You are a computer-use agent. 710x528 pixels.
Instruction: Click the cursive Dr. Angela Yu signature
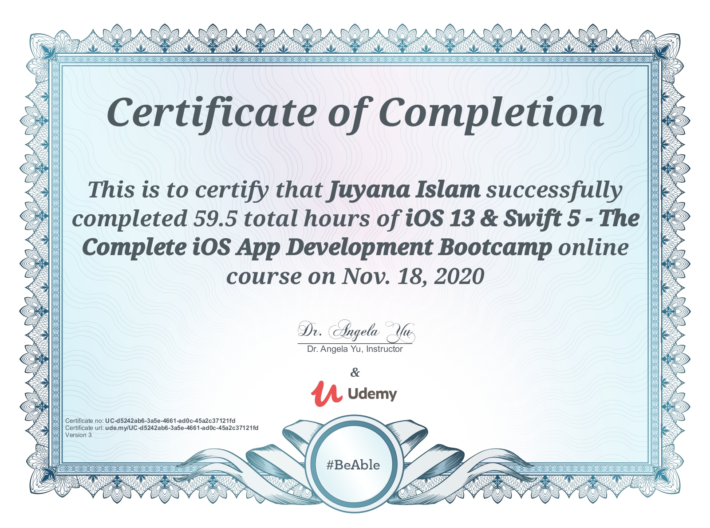[355, 331]
